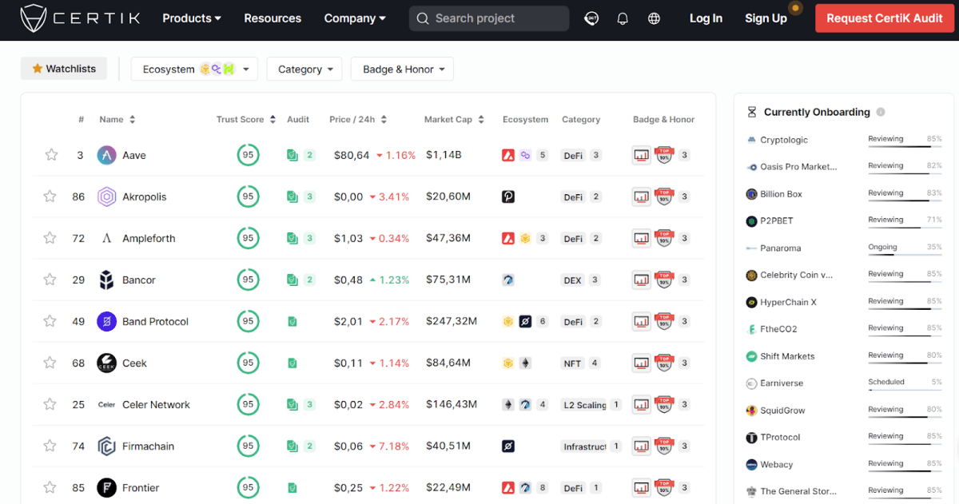
Task: Click Ceek's NFT category tag
Action: click(572, 363)
